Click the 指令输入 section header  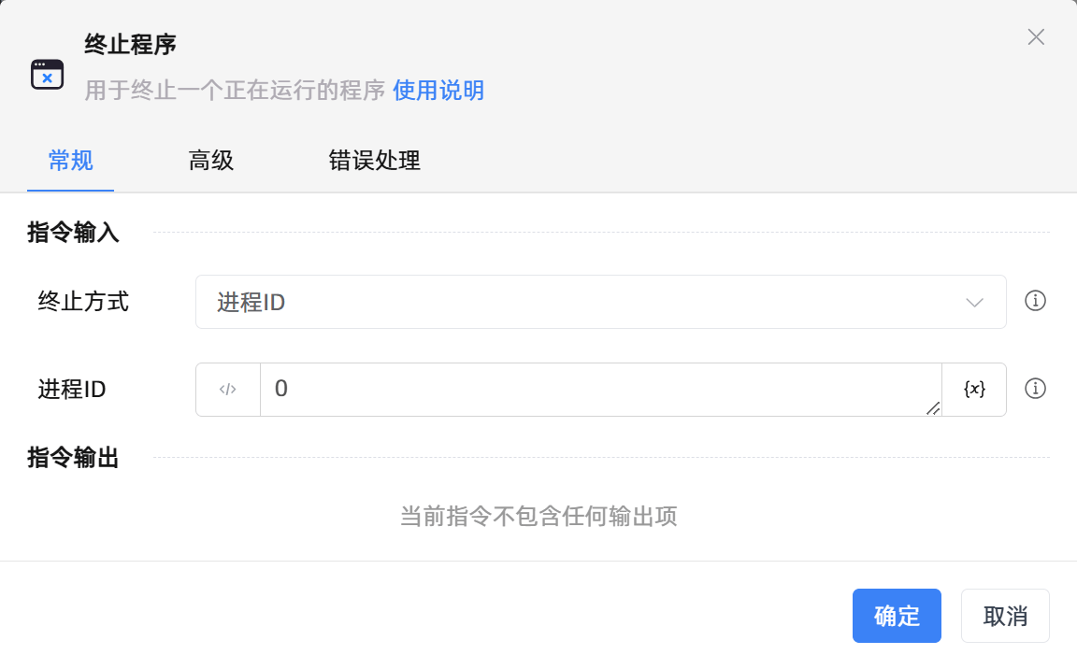click(x=72, y=233)
